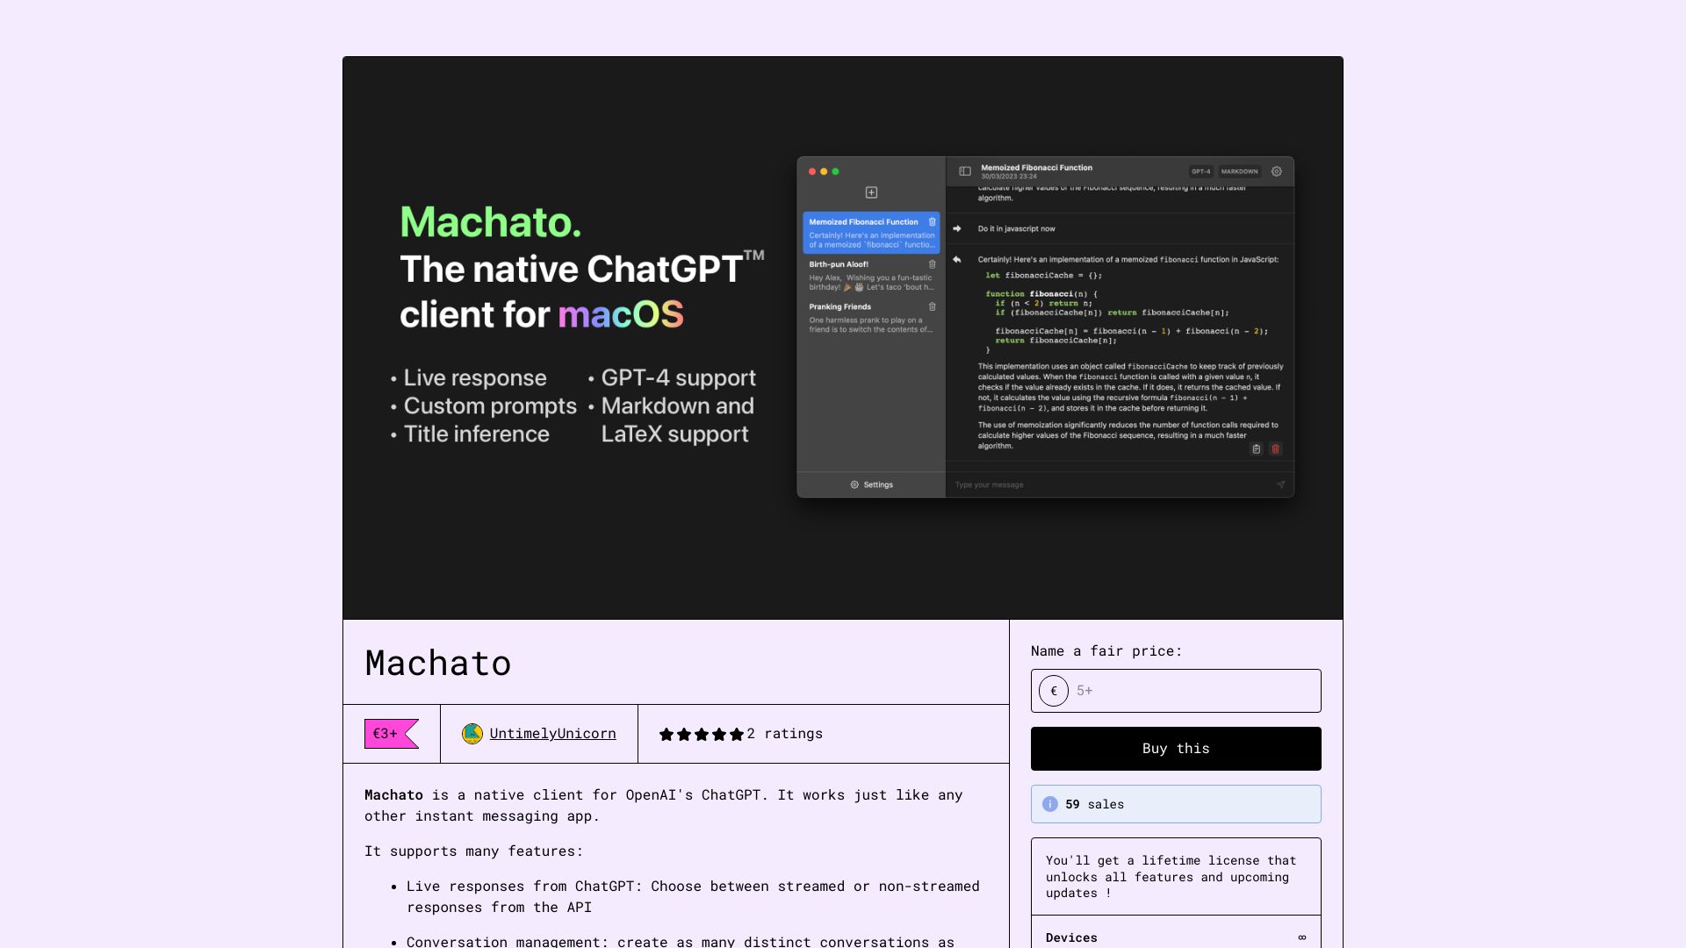Click the gear icon in preview chat header

click(1277, 171)
